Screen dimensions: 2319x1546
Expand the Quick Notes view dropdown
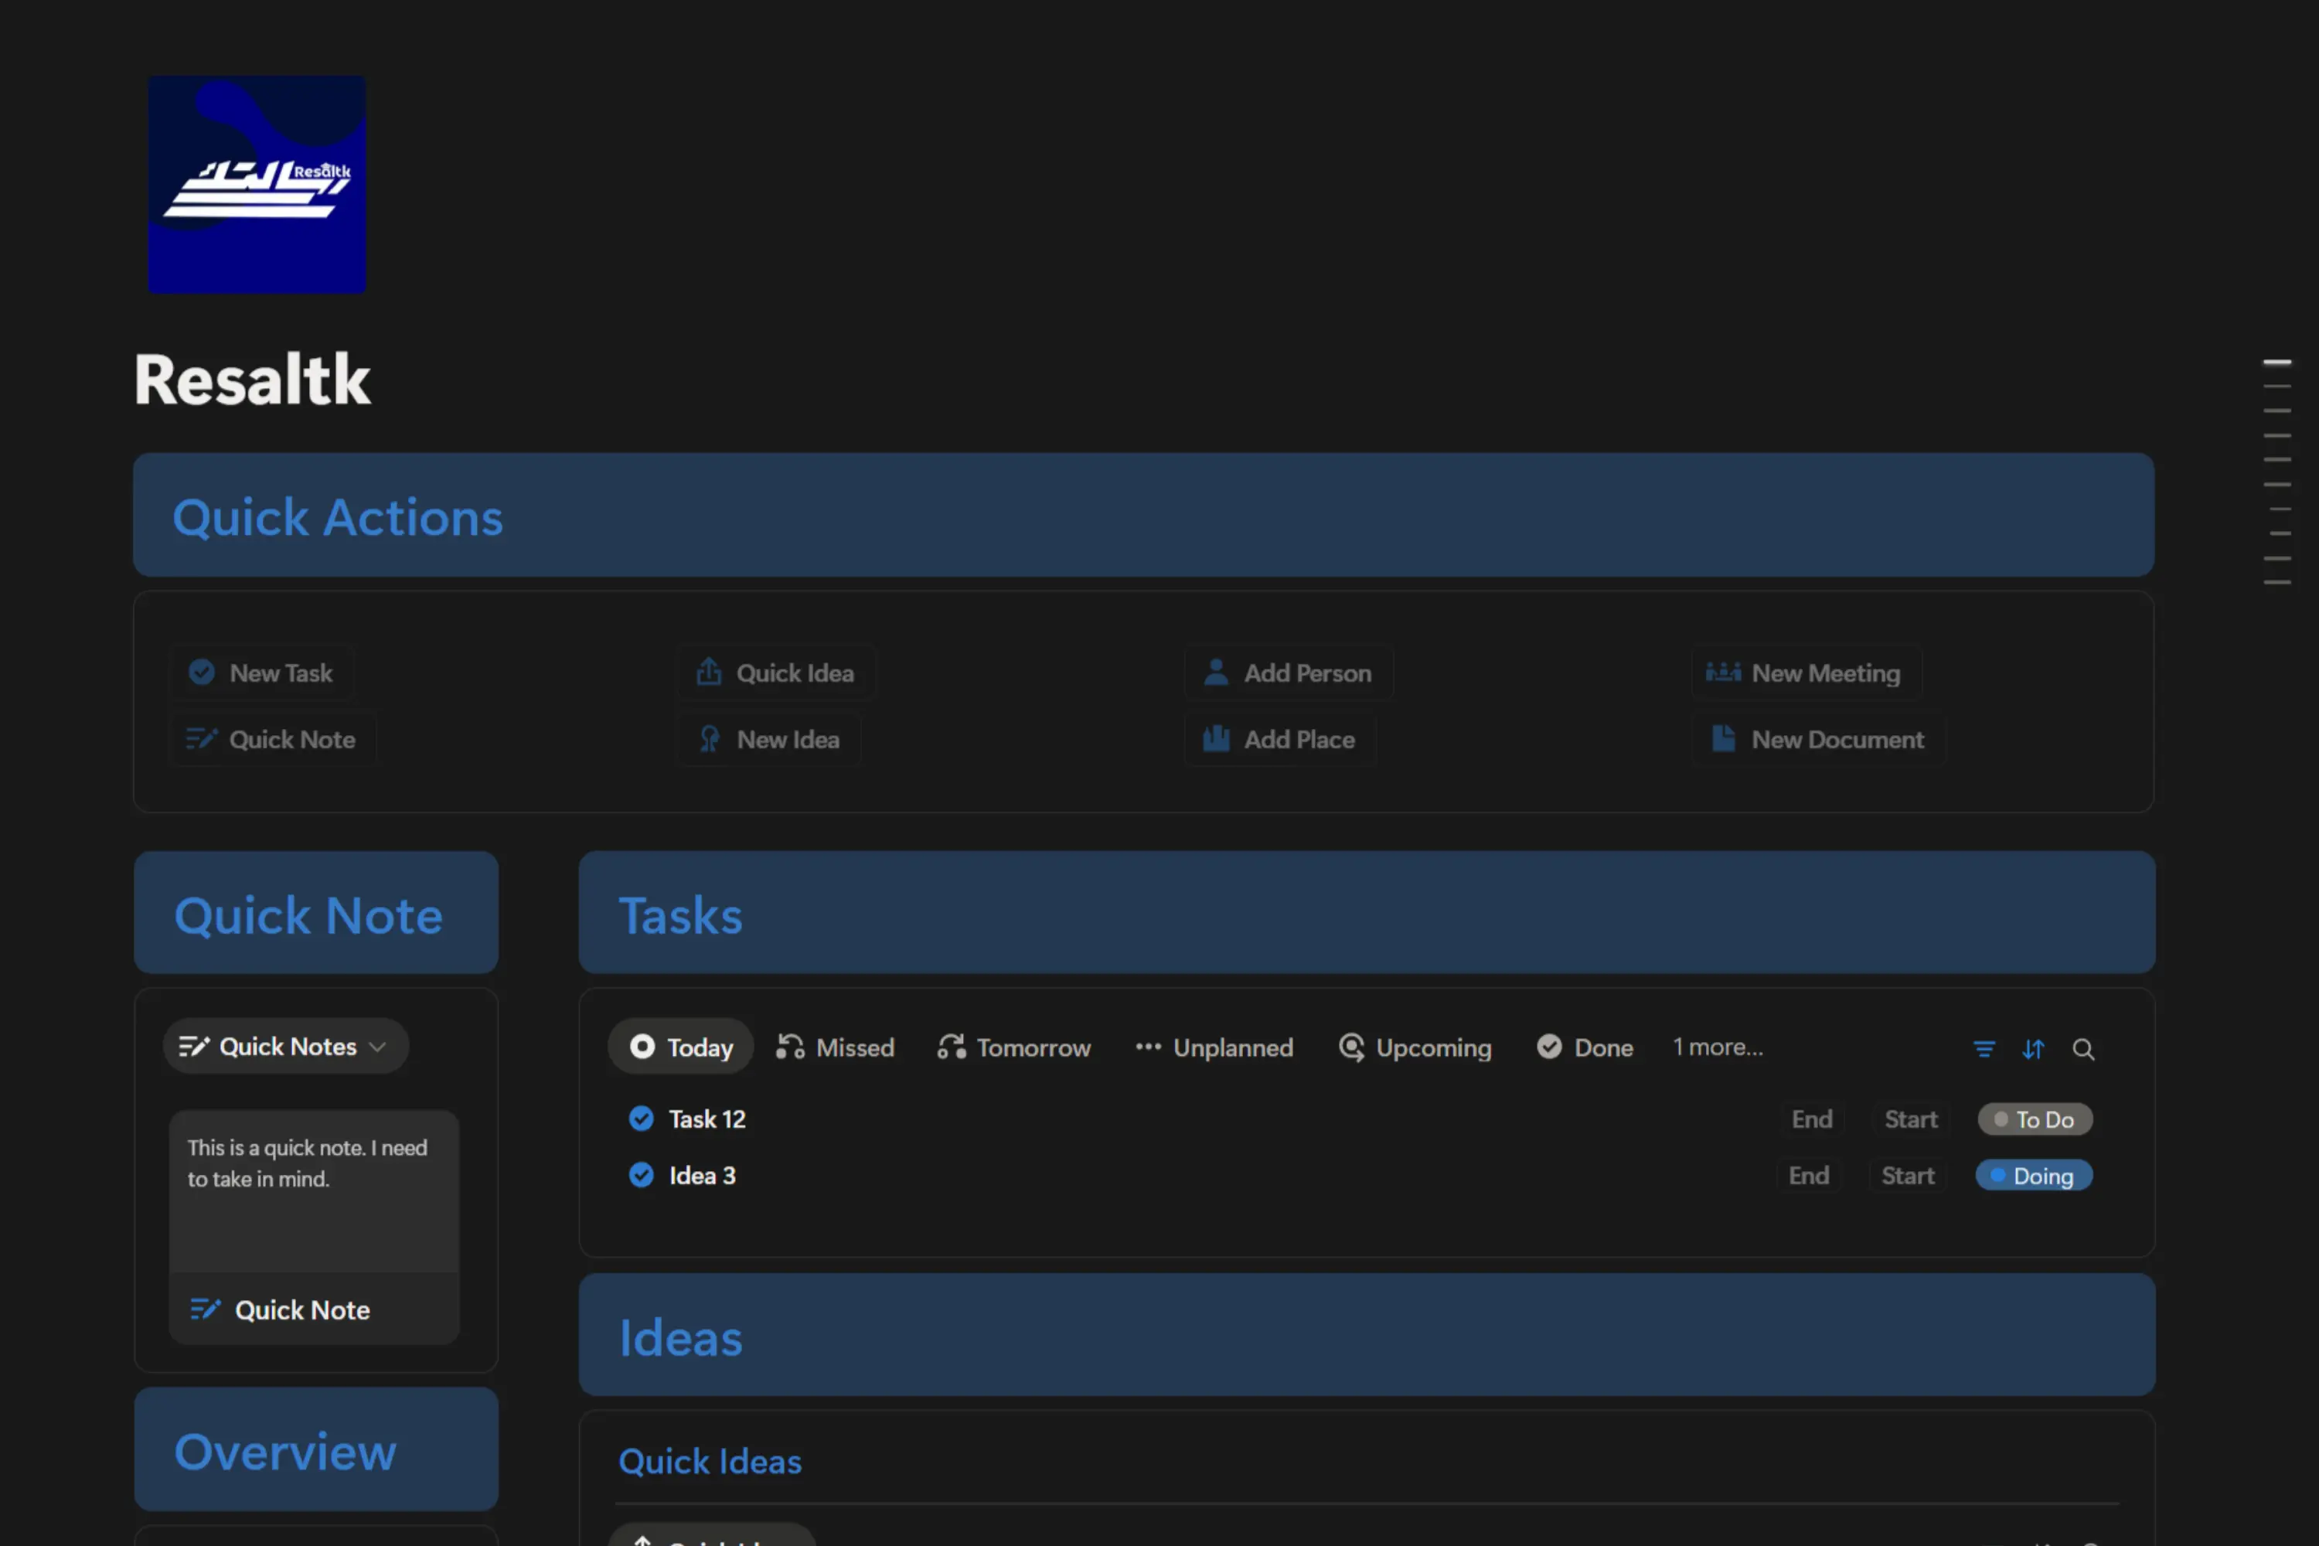[x=285, y=1046]
